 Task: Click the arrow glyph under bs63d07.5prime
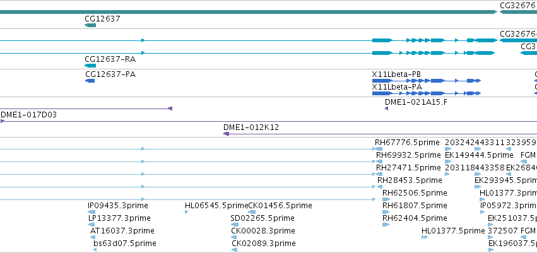click(95, 250)
